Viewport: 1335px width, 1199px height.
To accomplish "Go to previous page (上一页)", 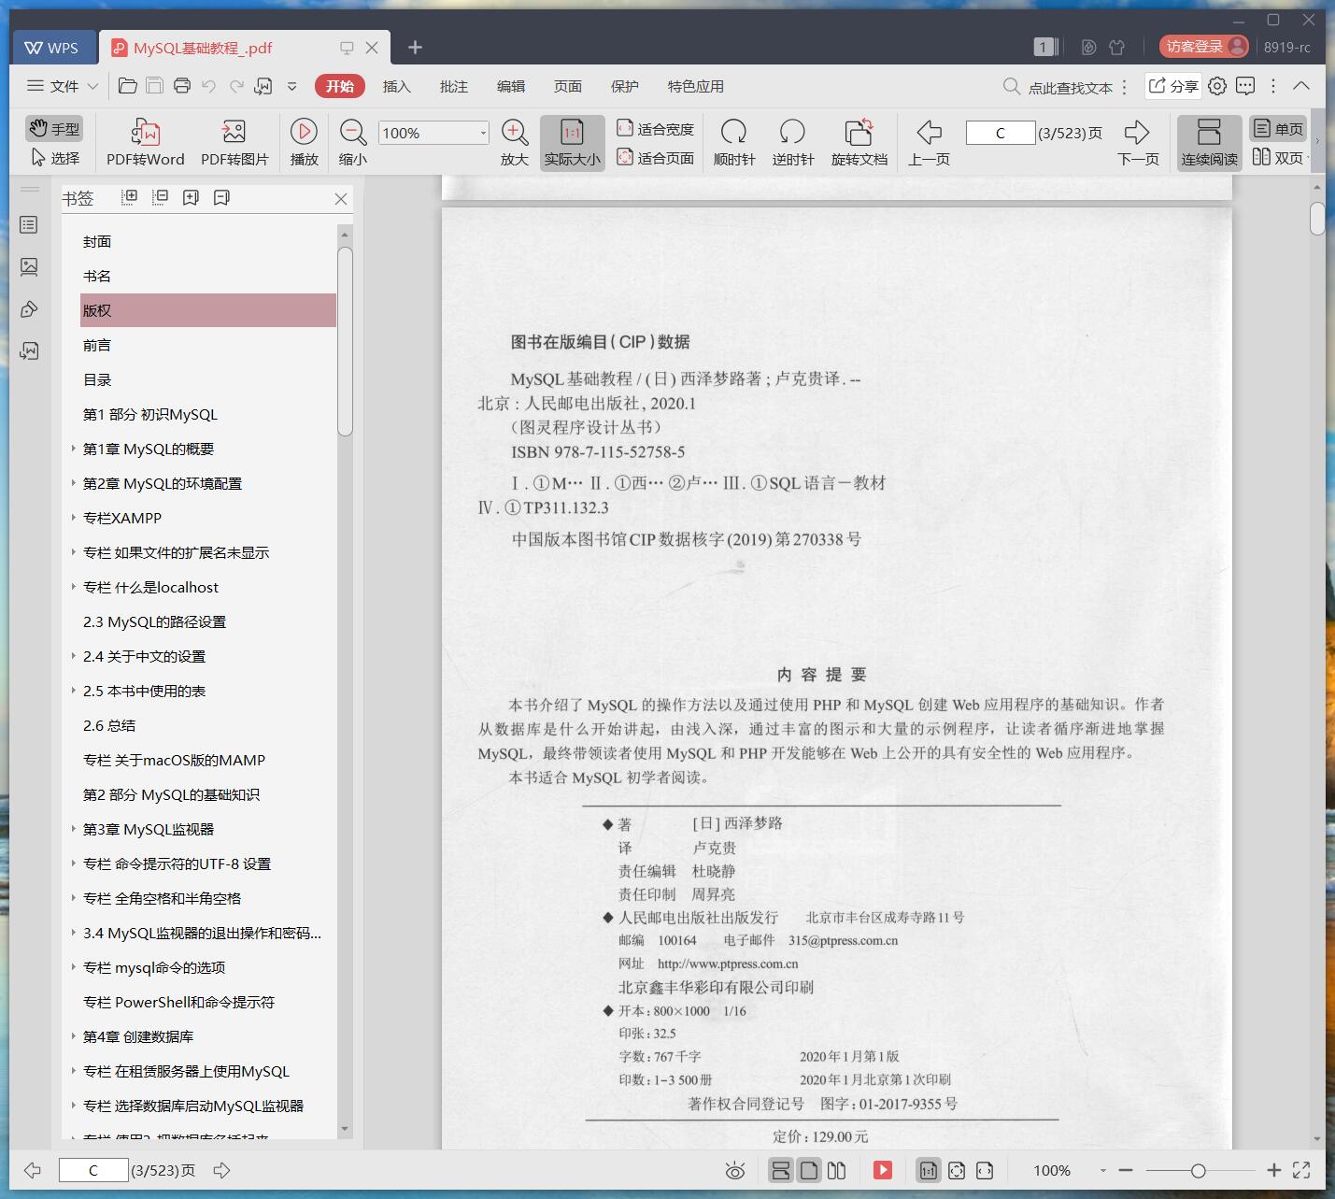I will (929, 142).
